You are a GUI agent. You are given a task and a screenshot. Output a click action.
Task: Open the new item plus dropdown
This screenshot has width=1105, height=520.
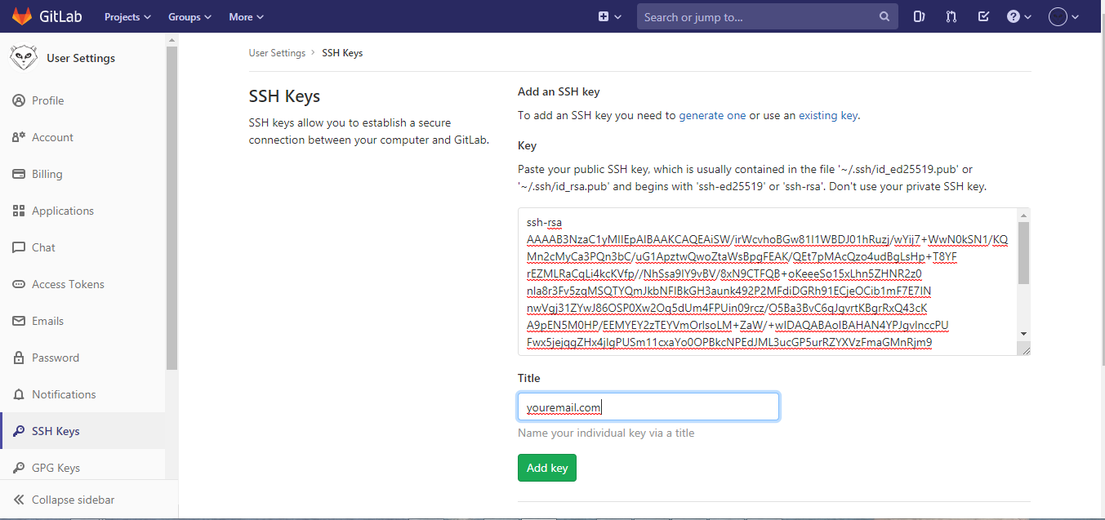click(x=609, y=16)
